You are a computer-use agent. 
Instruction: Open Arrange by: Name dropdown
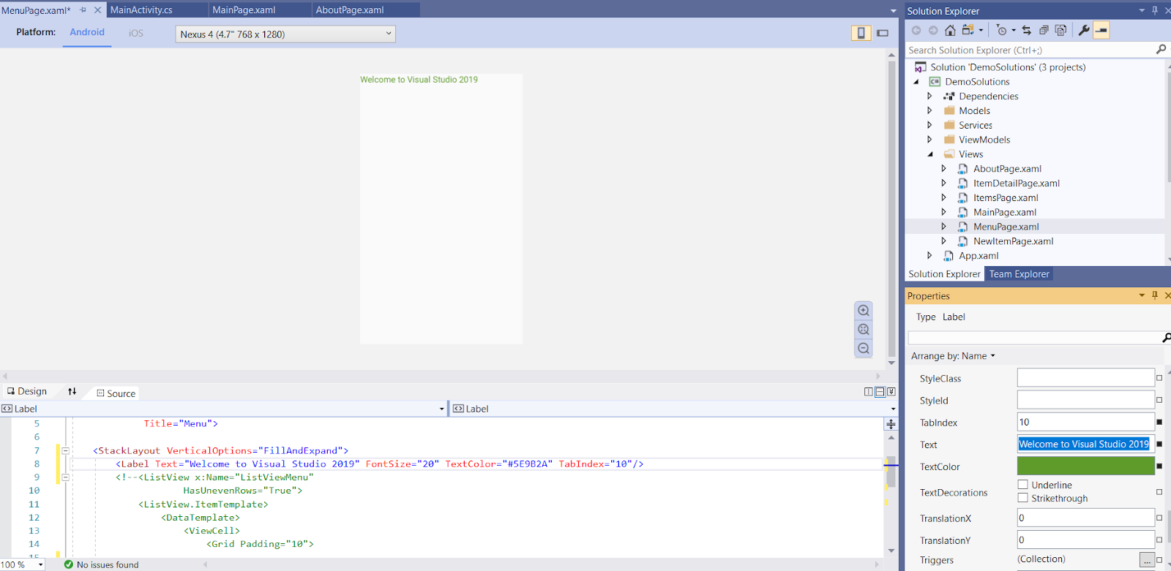tap(953, 356)
